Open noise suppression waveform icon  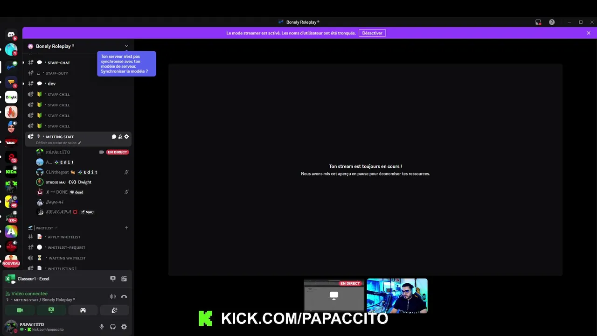113,296
